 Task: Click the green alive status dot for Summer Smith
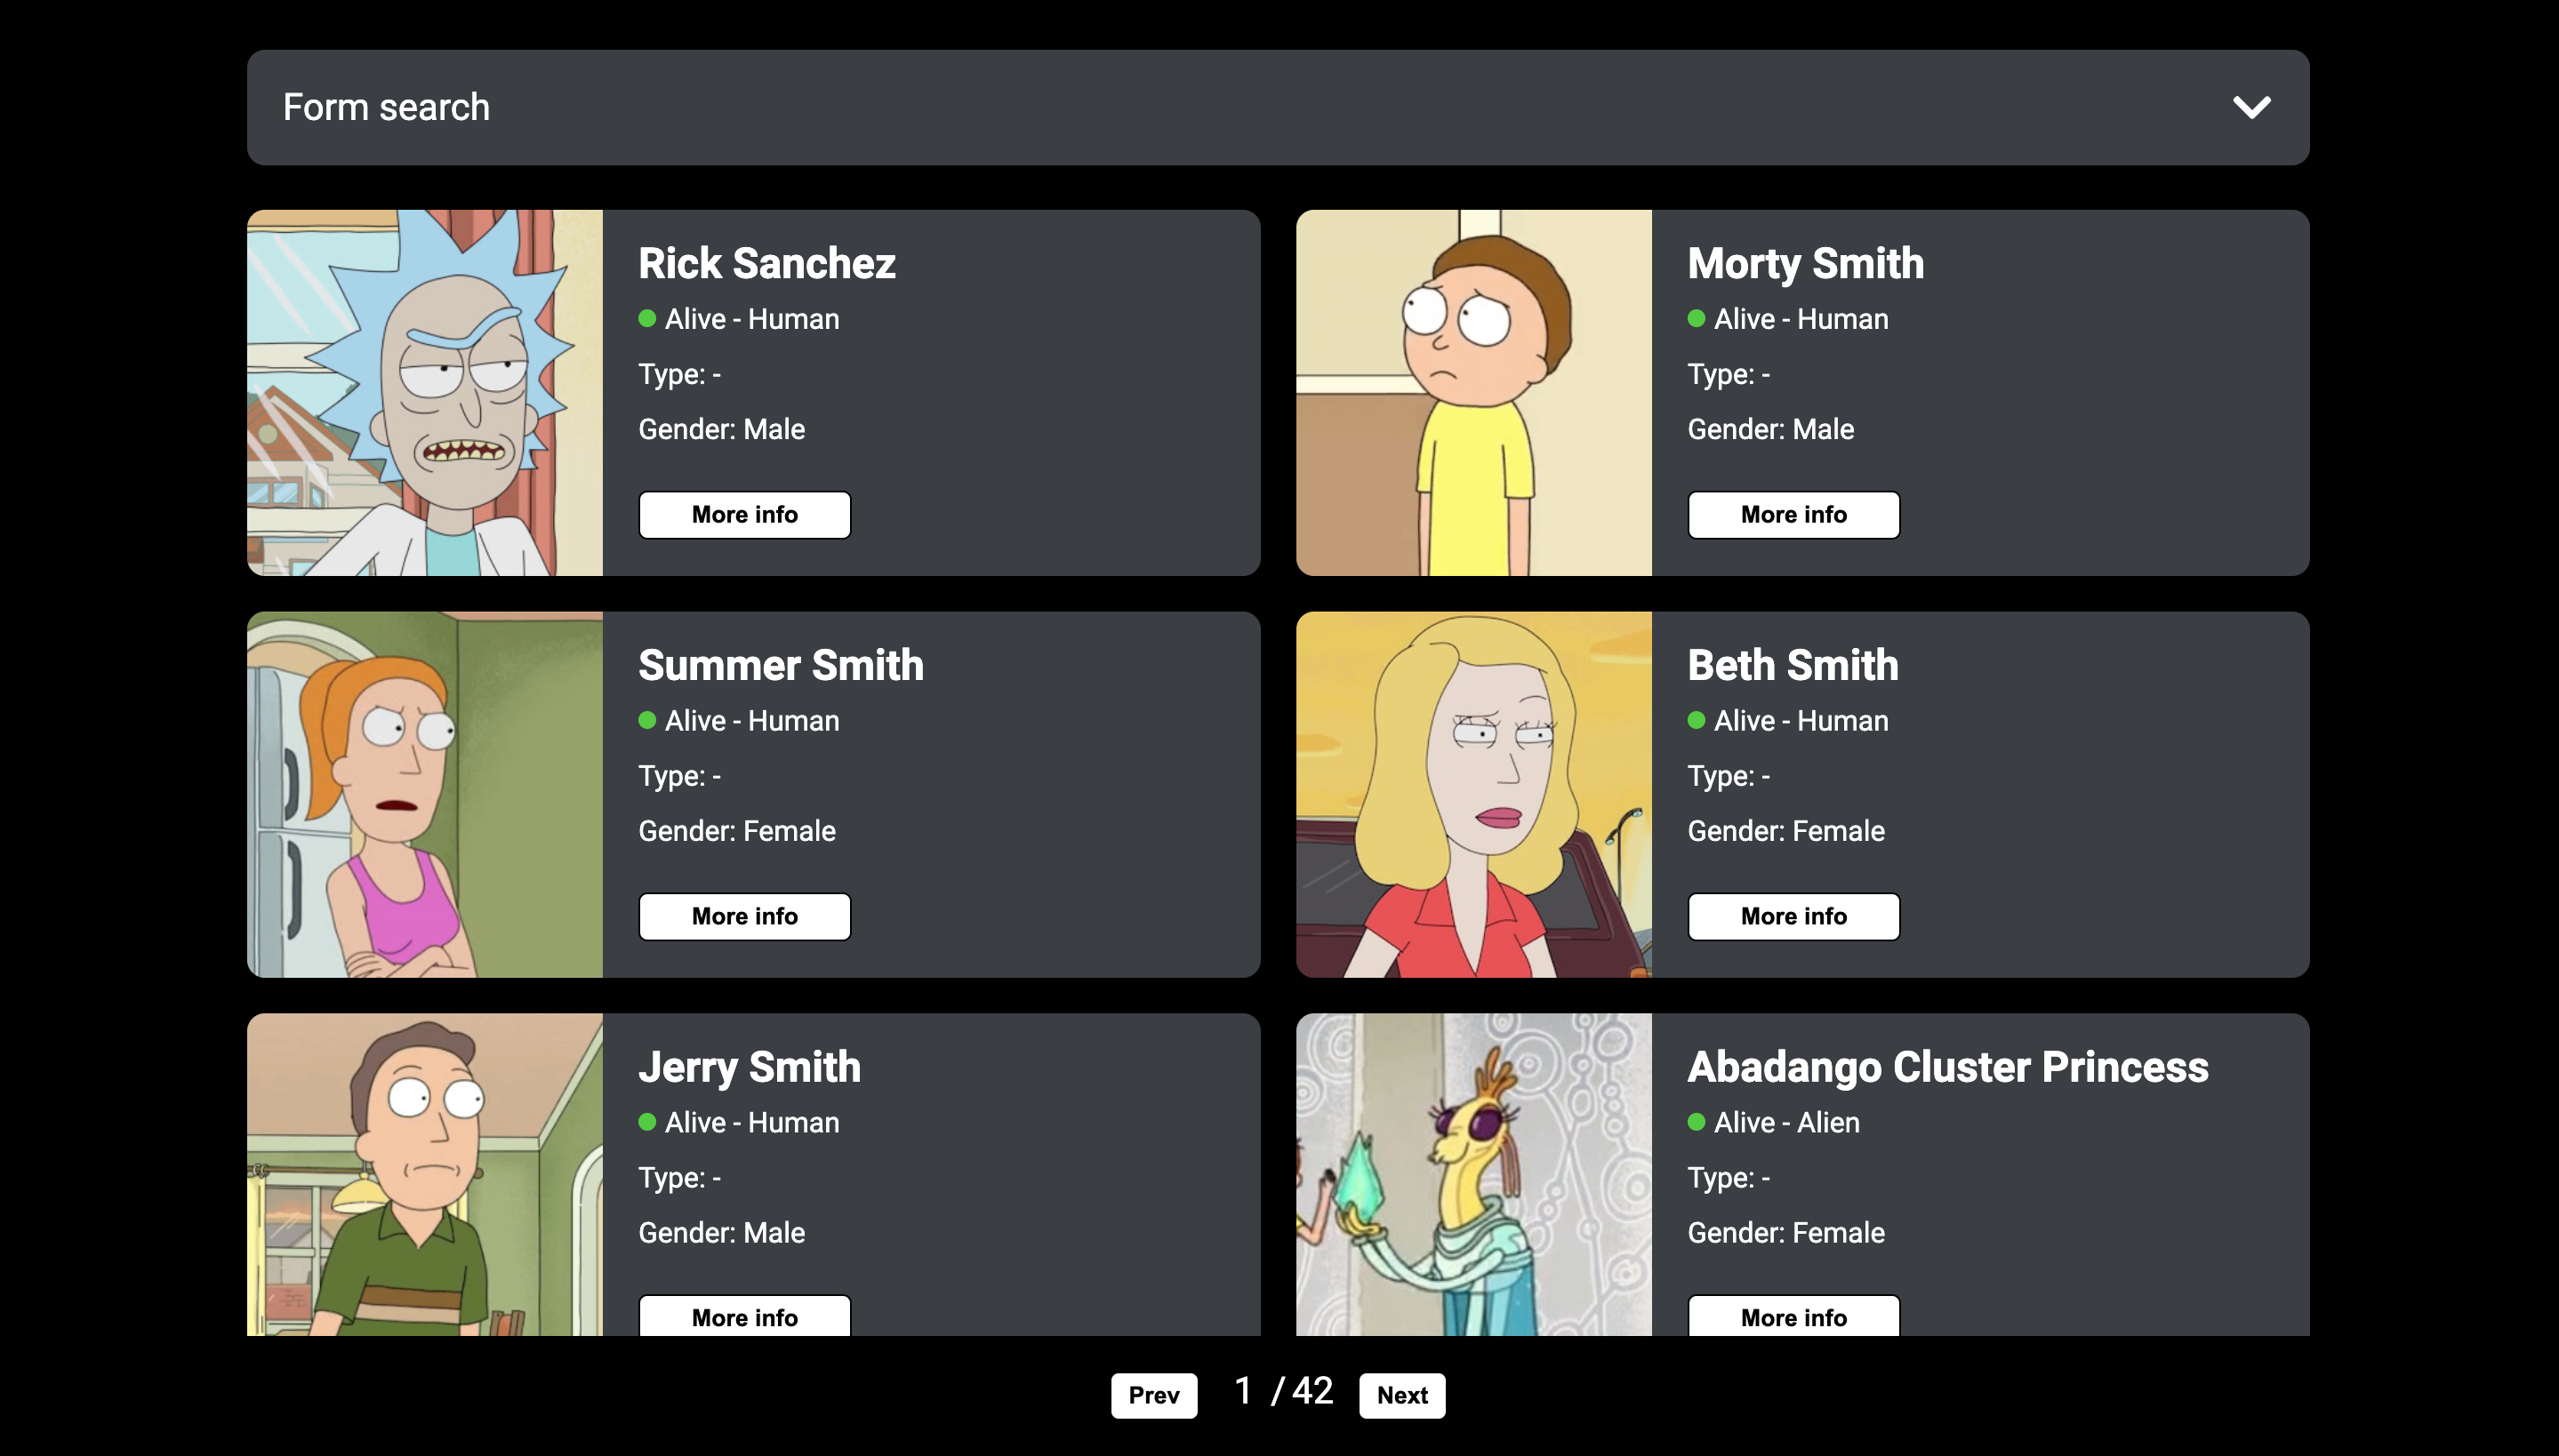[647, 721]
